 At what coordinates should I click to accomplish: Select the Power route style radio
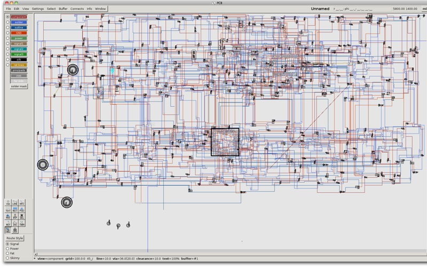tap(7, 249)
